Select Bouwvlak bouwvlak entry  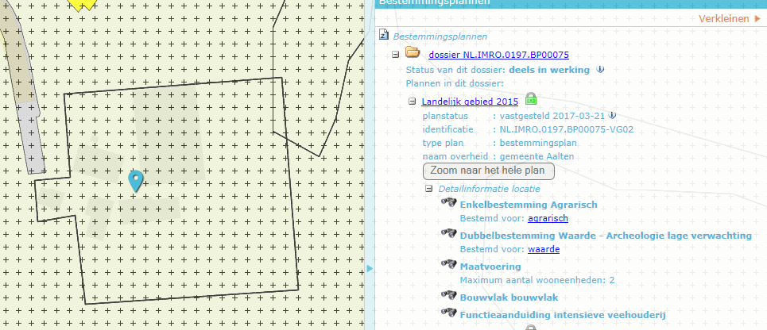tap(509, 297)
